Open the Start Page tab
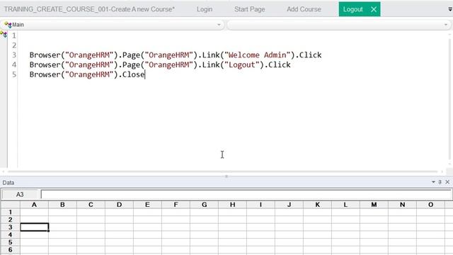Viewport: 453px width, 255px height. pyautogui.click(x=250, y=9)
